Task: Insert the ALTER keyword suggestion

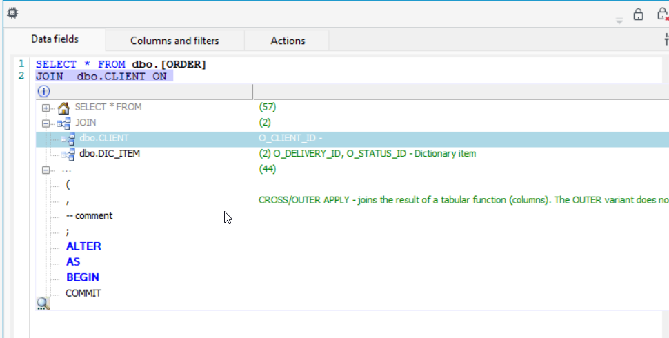Action: coord(83,247)
